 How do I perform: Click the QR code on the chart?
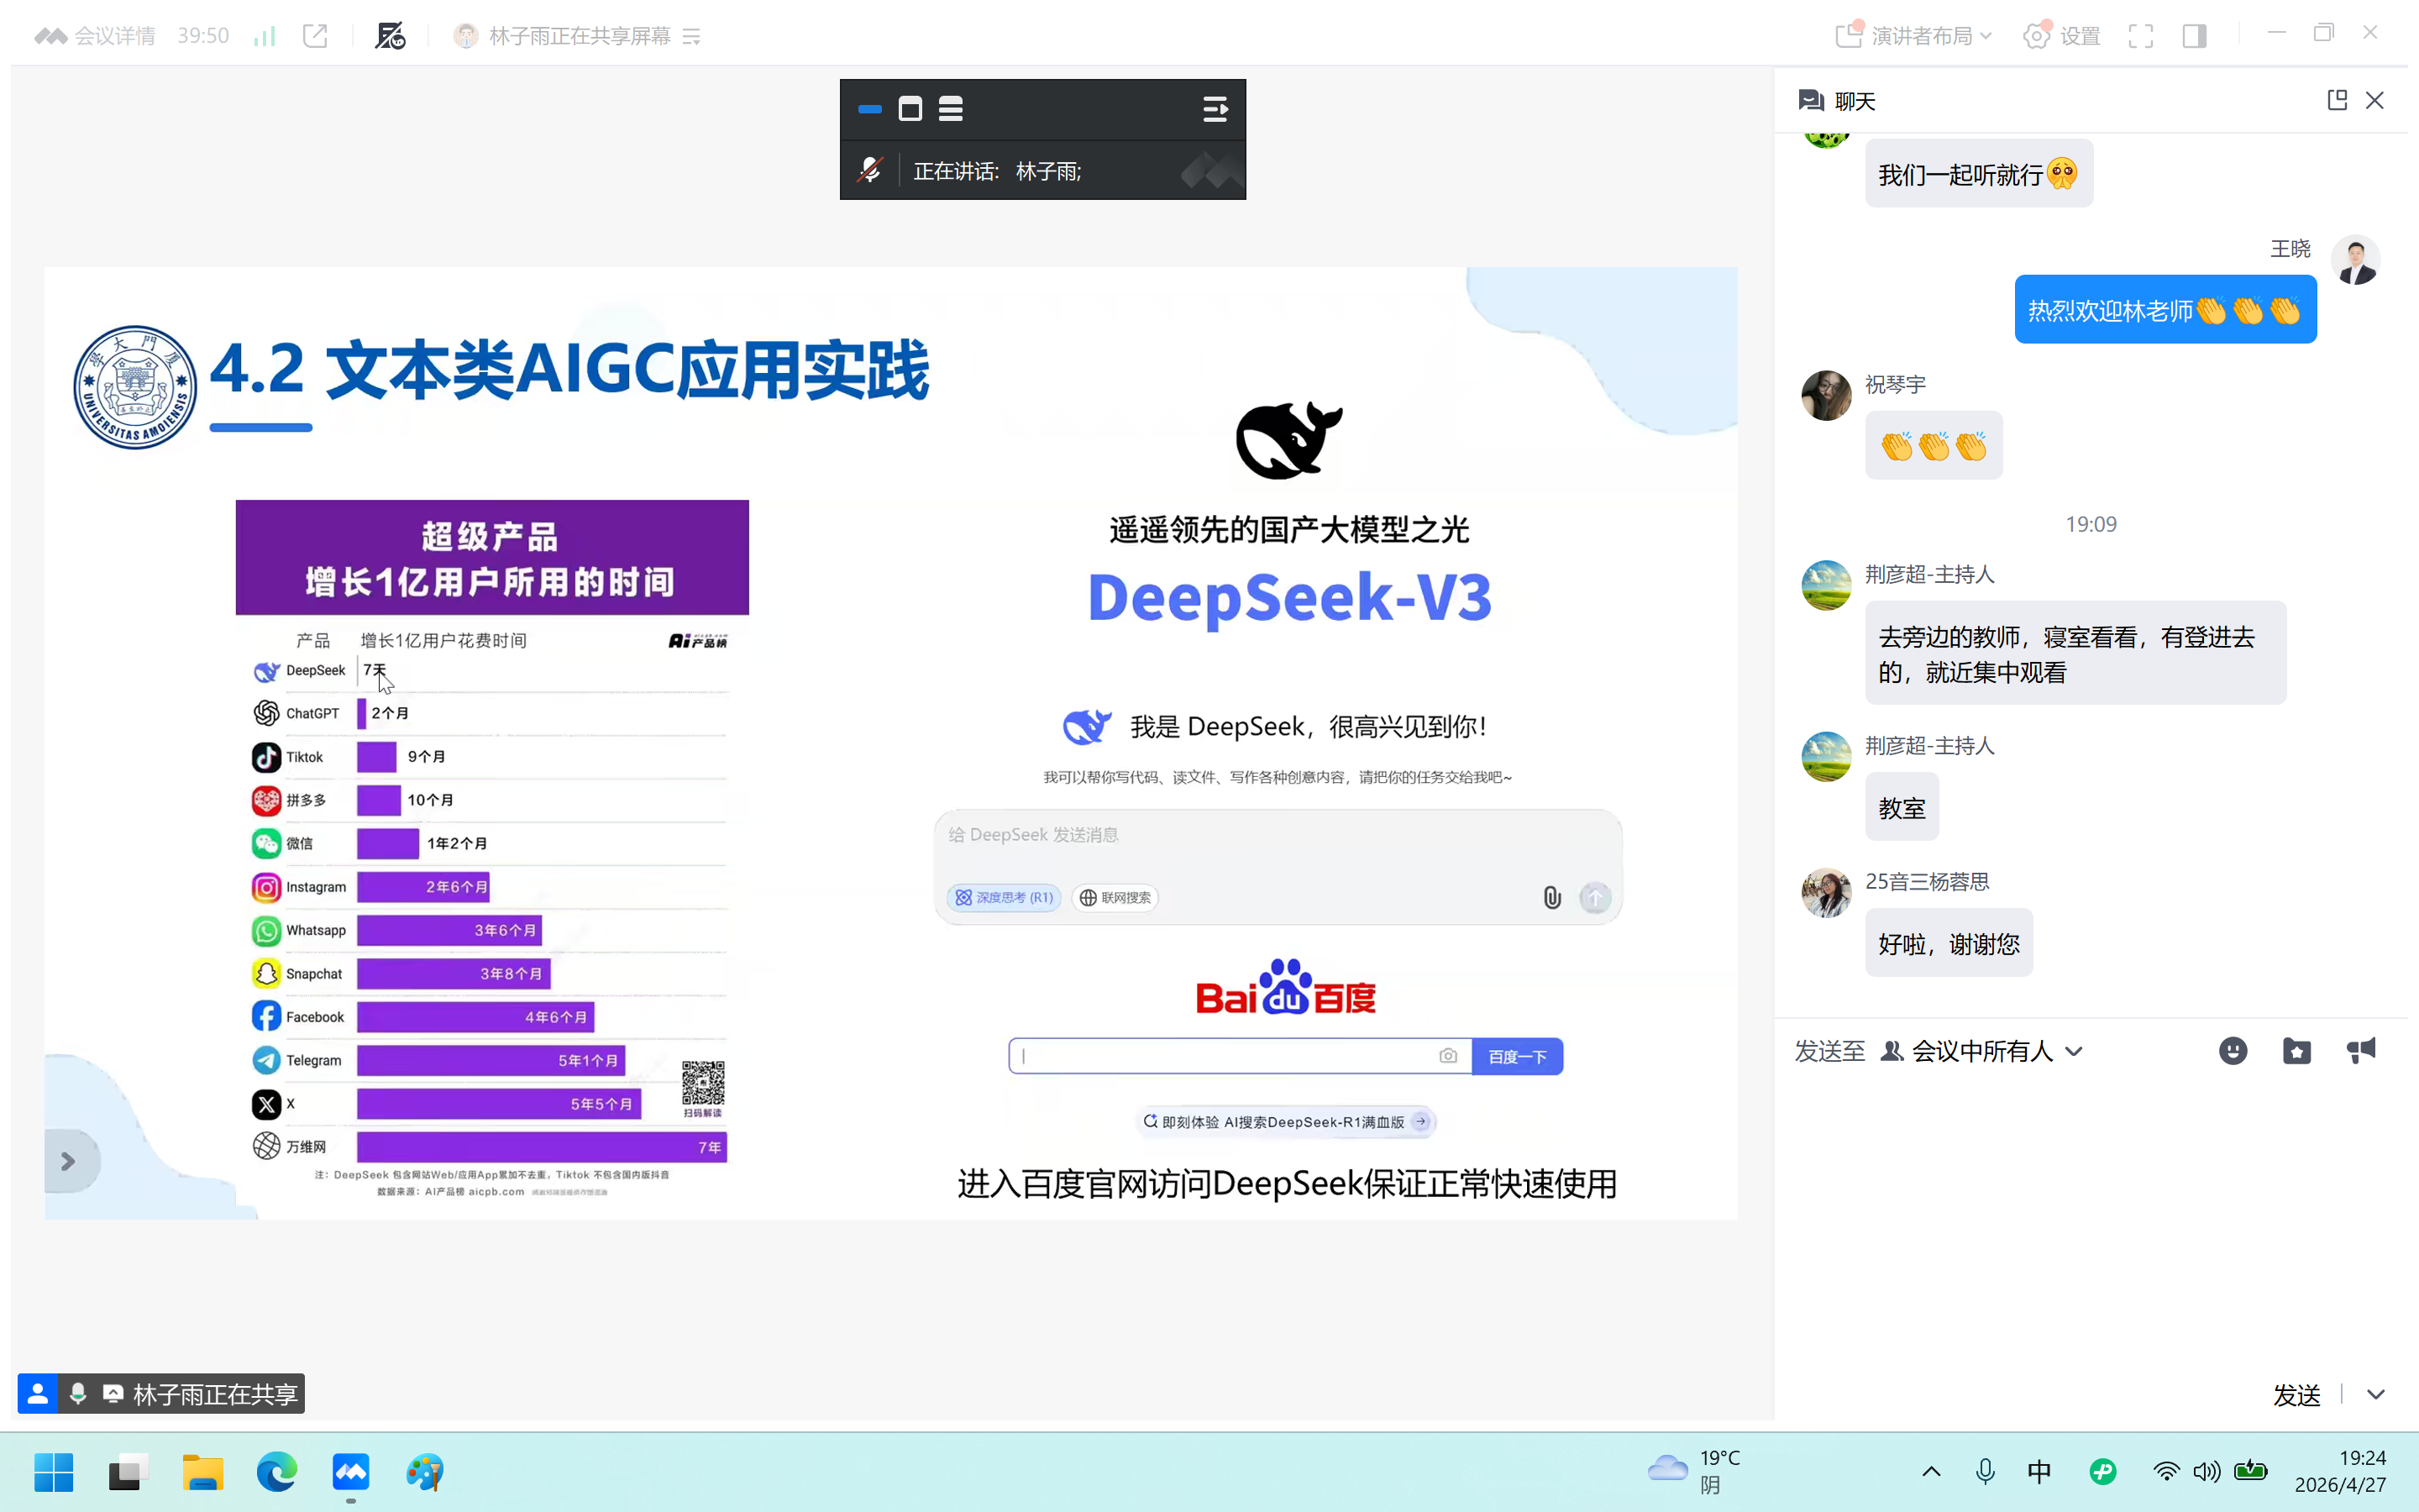click(703, 1082)
